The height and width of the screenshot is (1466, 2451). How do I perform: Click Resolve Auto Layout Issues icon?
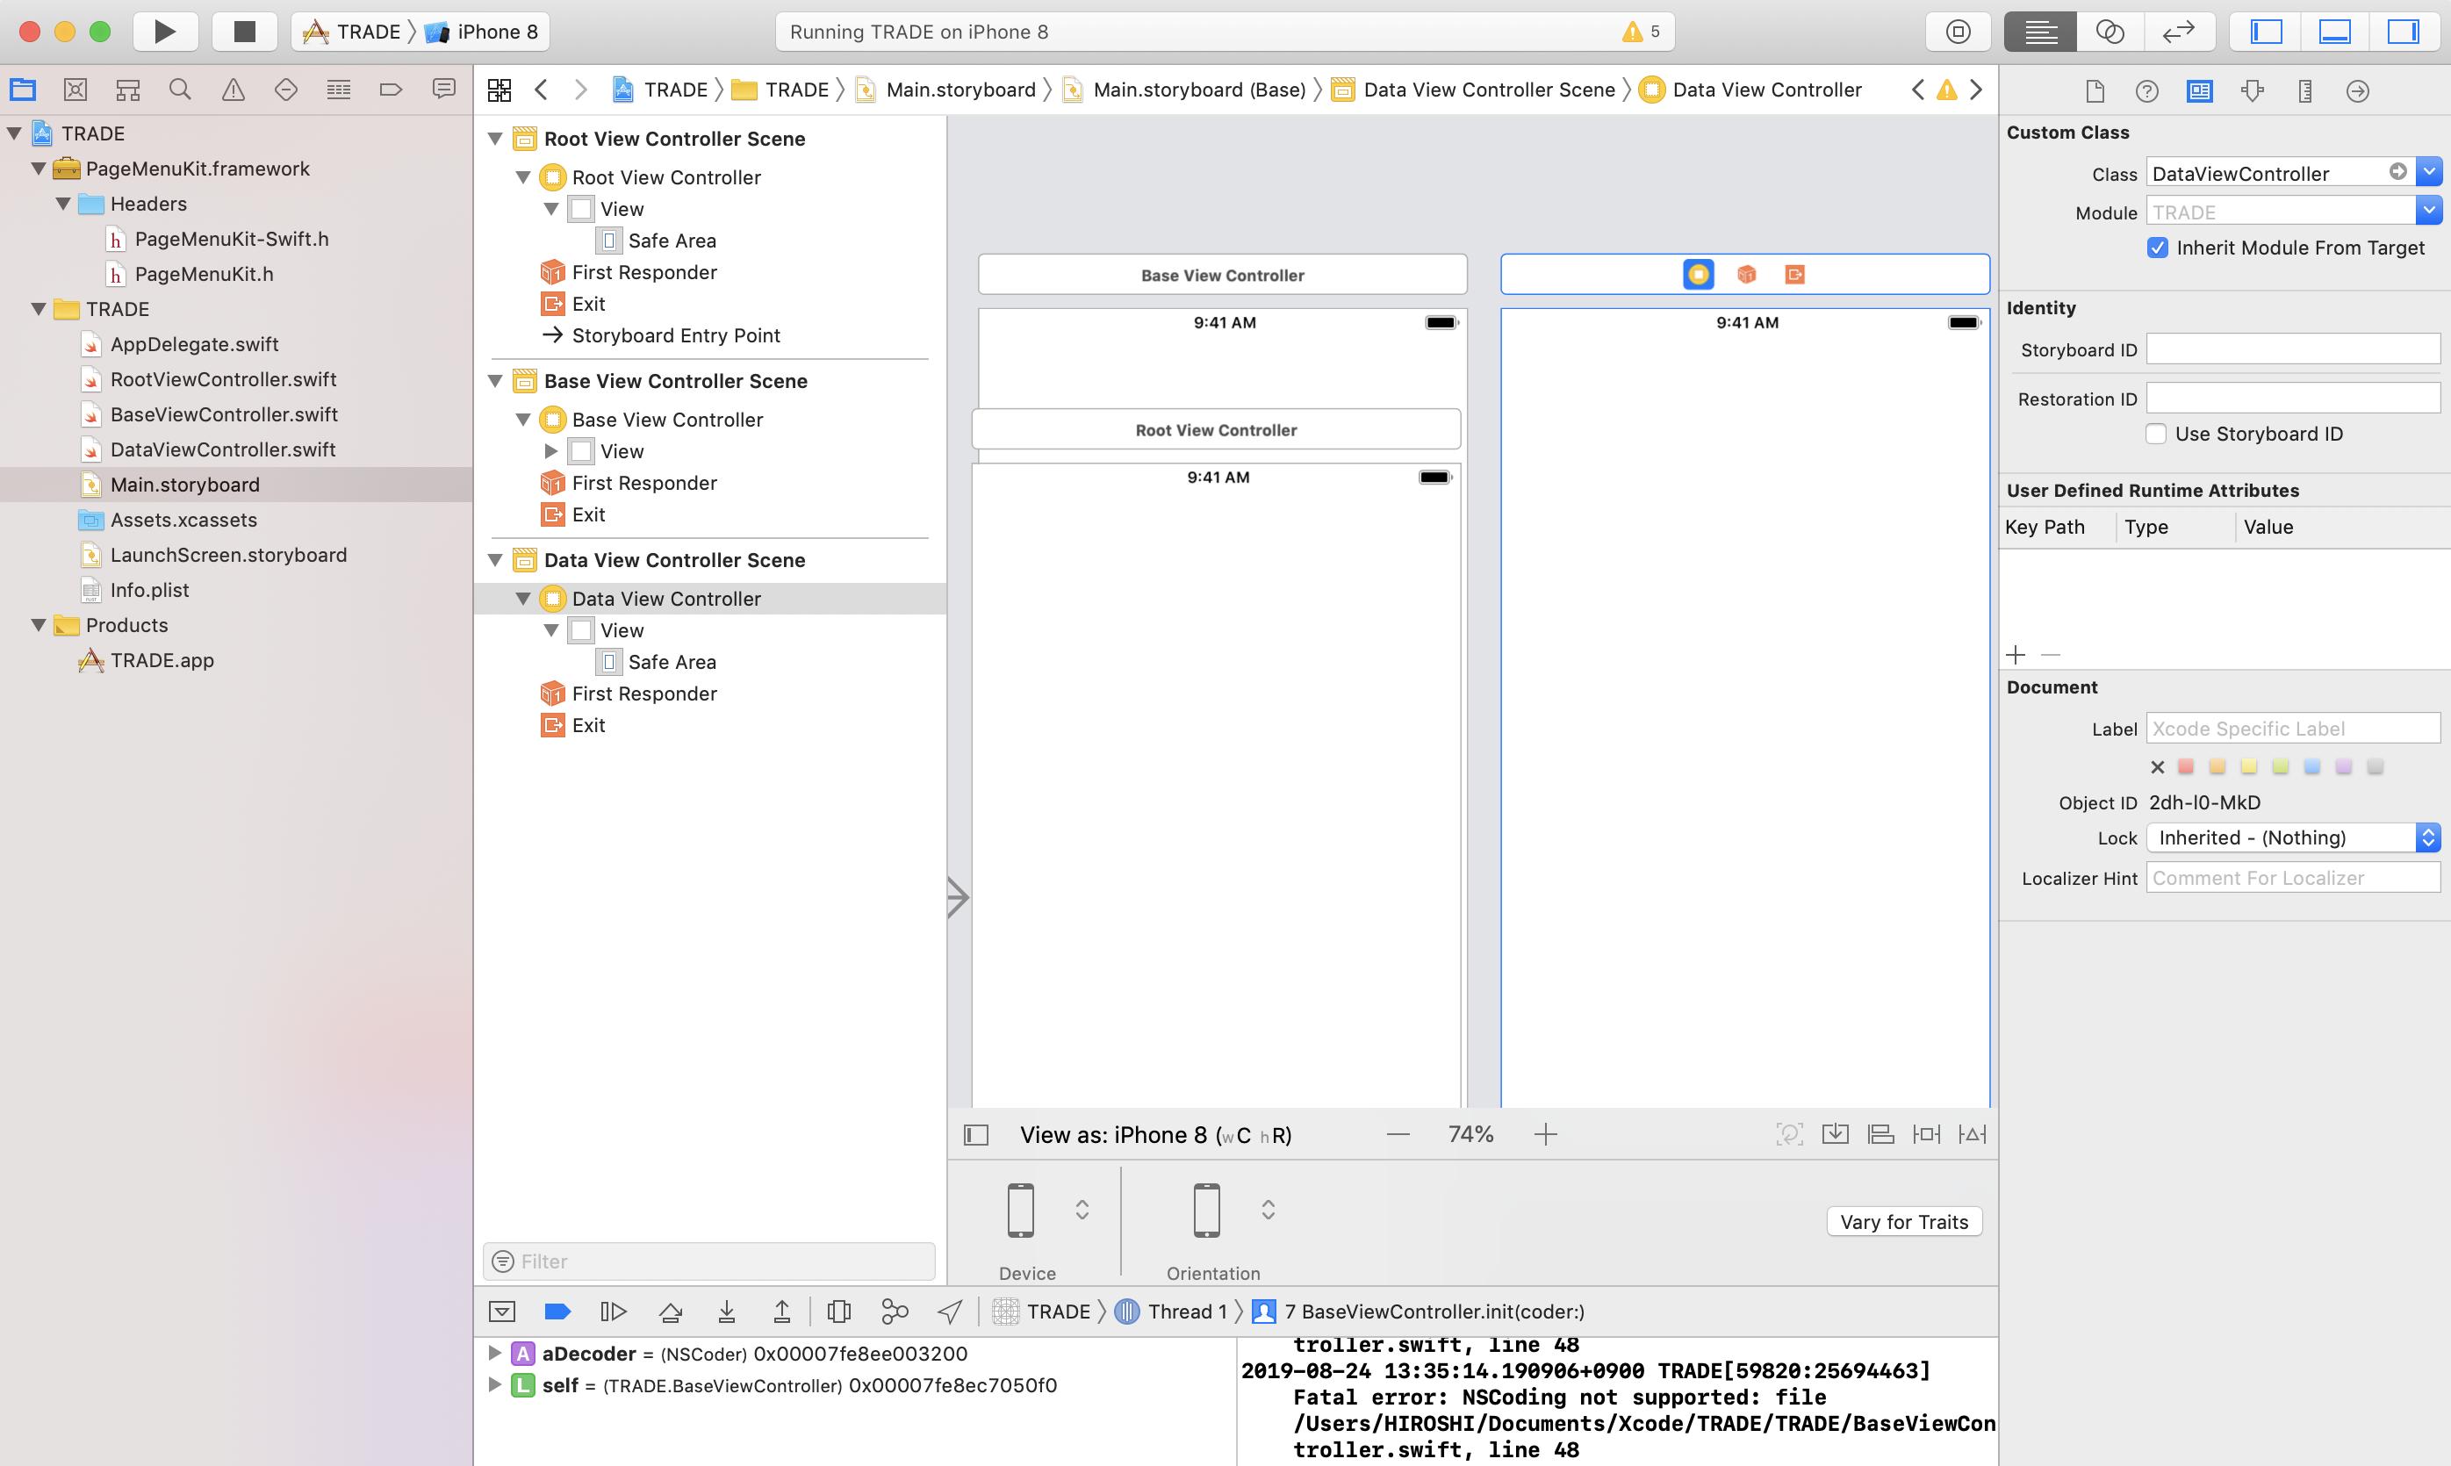point(1972,1135)
